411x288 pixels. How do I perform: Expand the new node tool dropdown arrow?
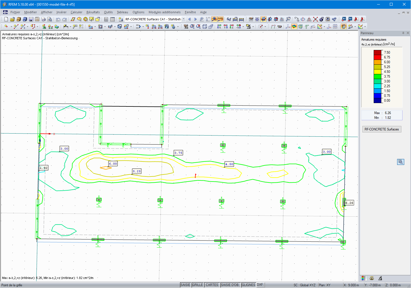(11, 27)
